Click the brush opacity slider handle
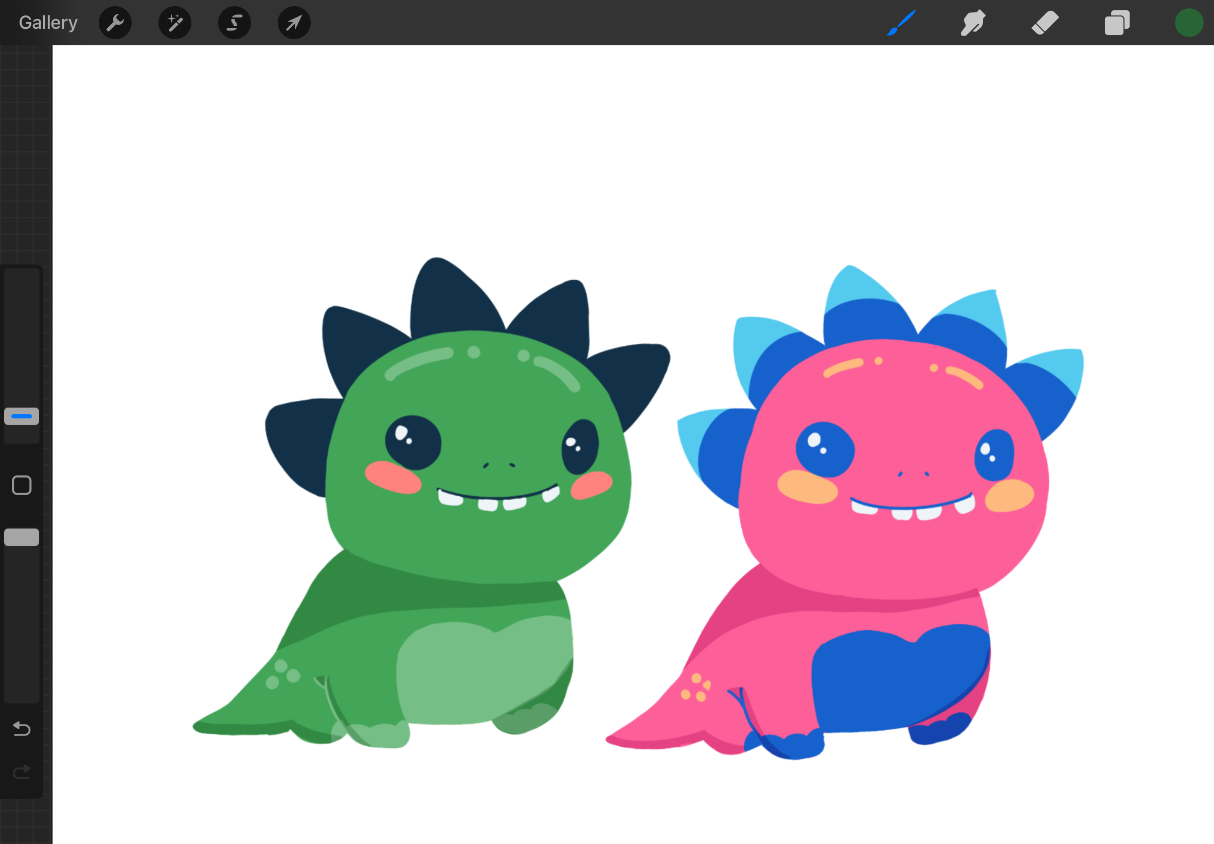Viewport: 1214px width, 844px height. [x=22, y=537]
